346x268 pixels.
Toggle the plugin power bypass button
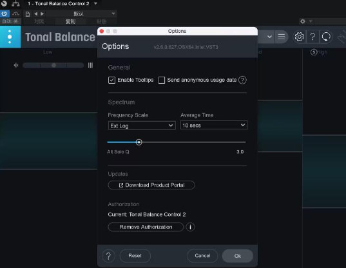pyautogui.click(x=5, y=14)
